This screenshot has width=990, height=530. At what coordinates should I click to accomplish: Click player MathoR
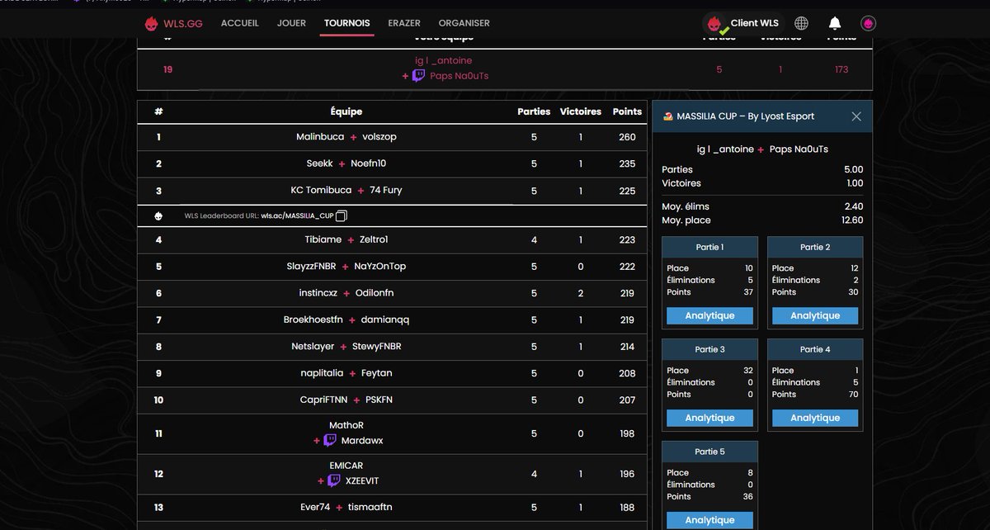tap(346, 426)
